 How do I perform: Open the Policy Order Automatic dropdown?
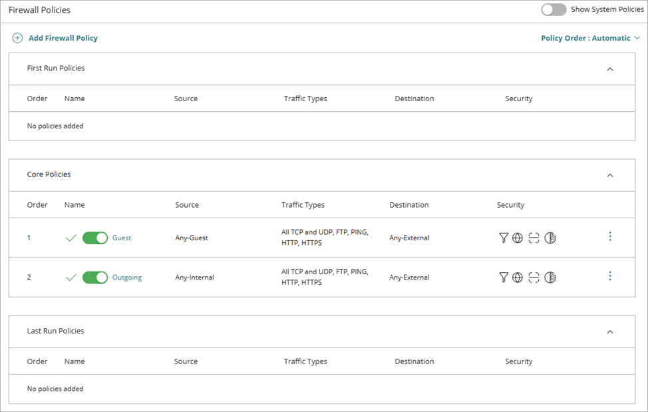(x=590, y=38)
